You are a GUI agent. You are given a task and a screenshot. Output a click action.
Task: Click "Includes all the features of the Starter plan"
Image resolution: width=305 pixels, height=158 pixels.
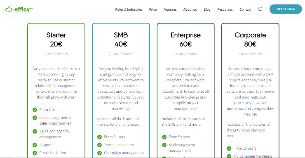119,122
